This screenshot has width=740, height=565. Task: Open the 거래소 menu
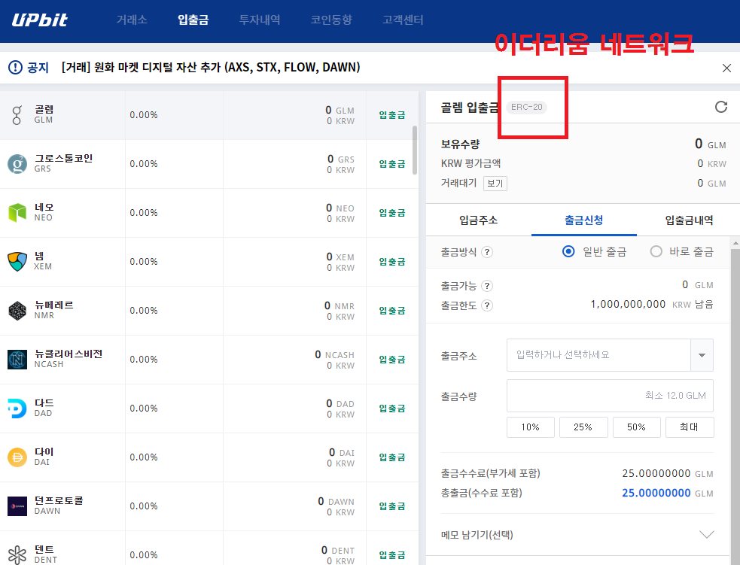pyautogui.click(x=132, y=20)
